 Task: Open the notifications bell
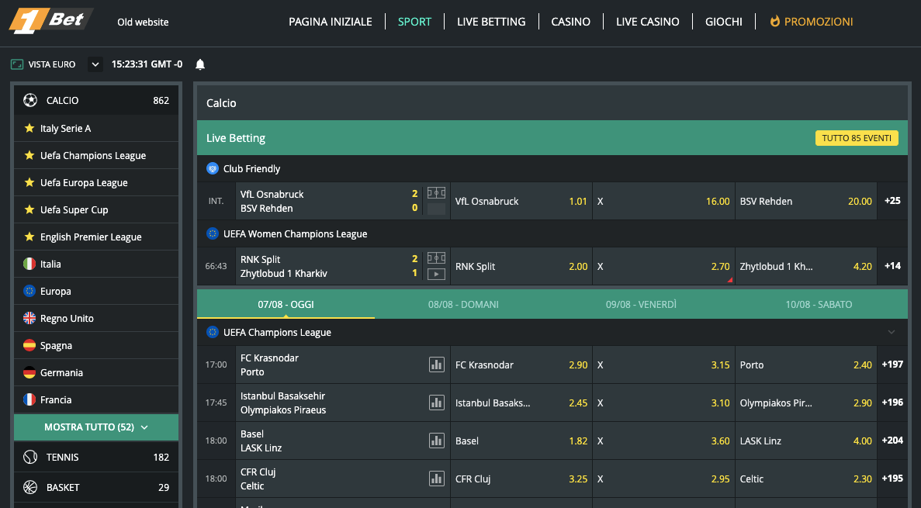coord(199,64)
